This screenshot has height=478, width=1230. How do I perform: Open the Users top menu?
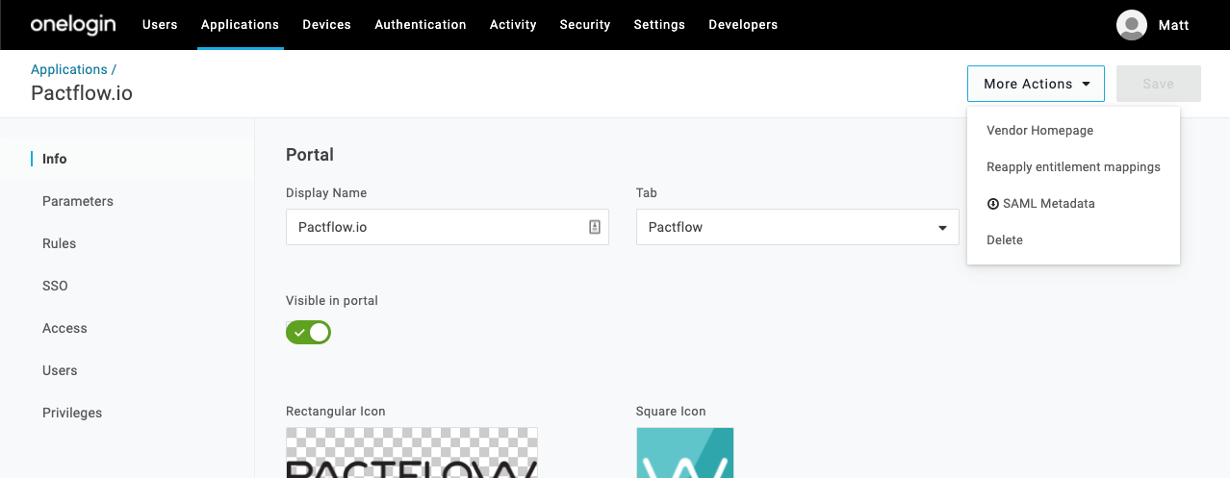tap(160, 25)
